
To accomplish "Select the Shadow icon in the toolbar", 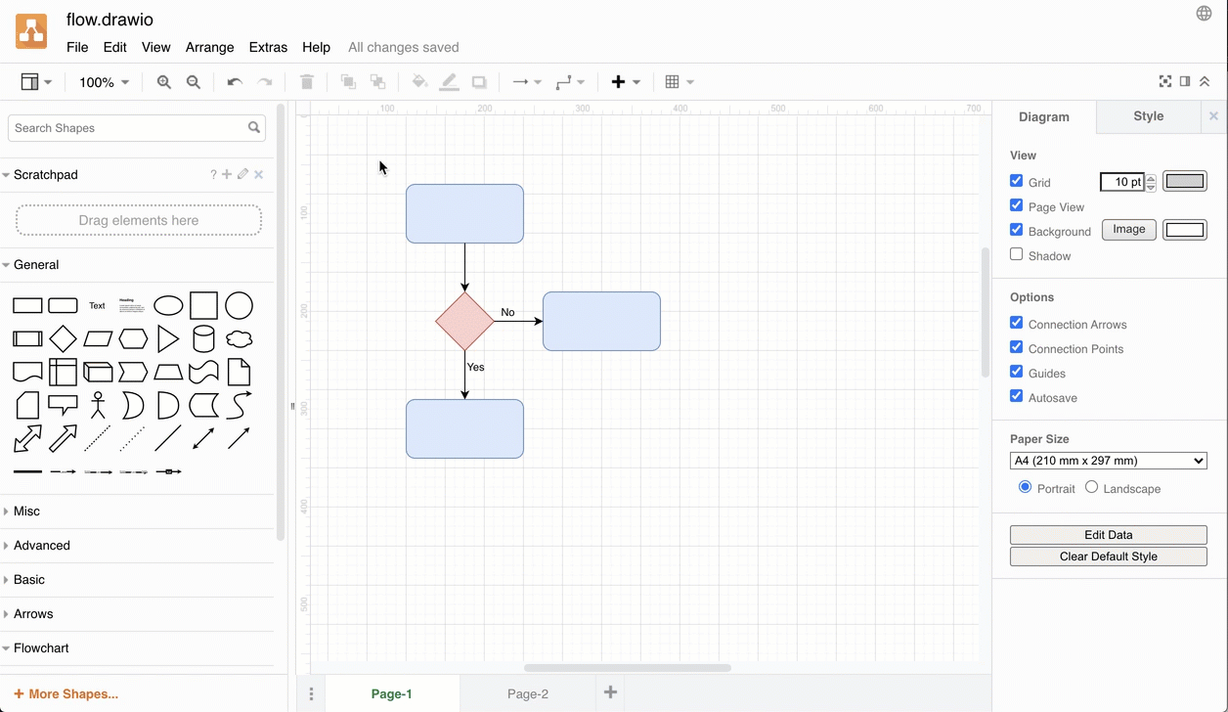I will (479, 82).
